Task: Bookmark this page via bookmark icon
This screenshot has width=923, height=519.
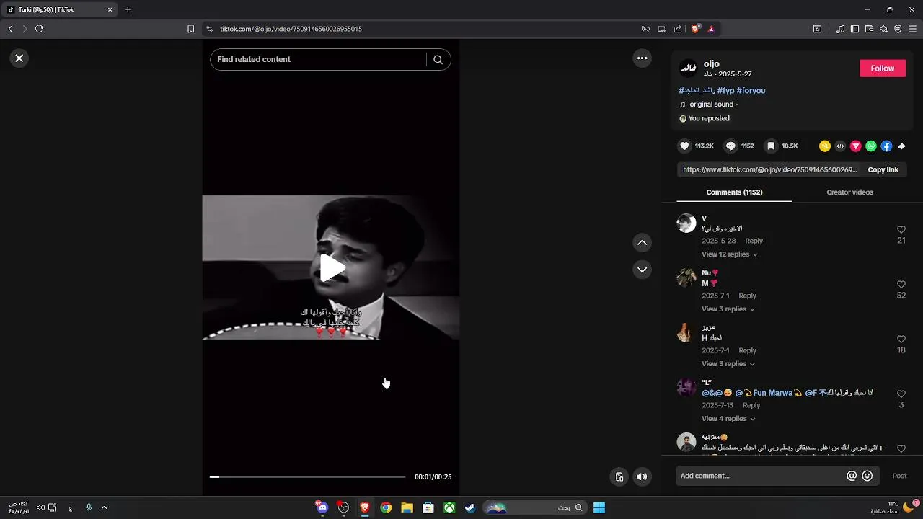Action: point(190,29)
